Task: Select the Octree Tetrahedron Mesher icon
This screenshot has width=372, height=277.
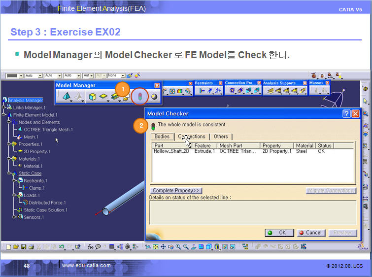Action: click(66, 97)
